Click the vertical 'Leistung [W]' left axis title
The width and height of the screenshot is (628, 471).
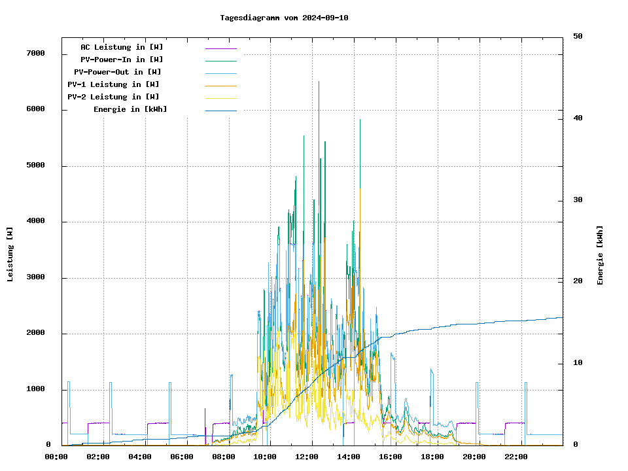10,254
